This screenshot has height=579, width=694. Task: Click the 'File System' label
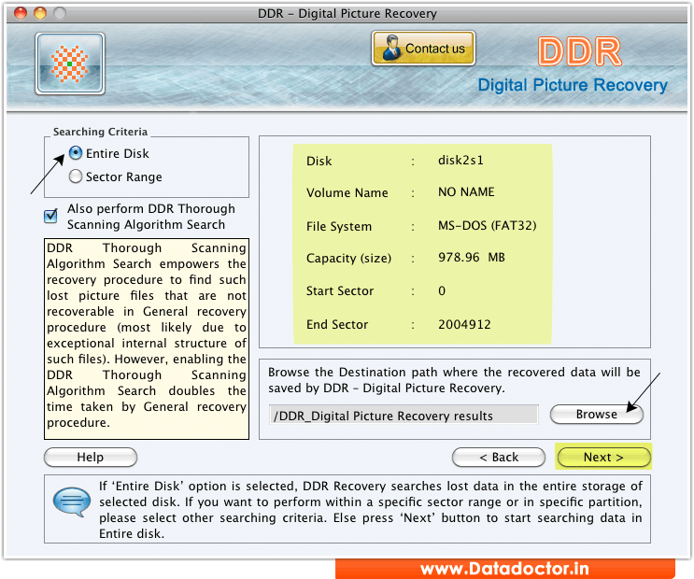[339, 227]
